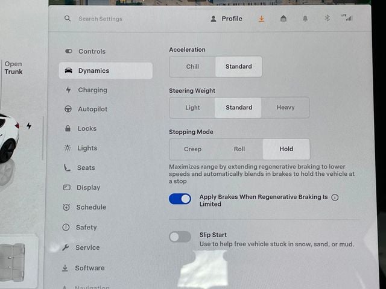Open Bluetooth settings icon
This screenshot has height=289, width=386.
tap(327, 18)
